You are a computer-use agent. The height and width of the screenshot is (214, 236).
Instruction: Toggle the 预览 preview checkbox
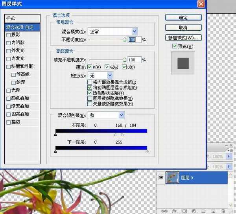coord(175,46)
